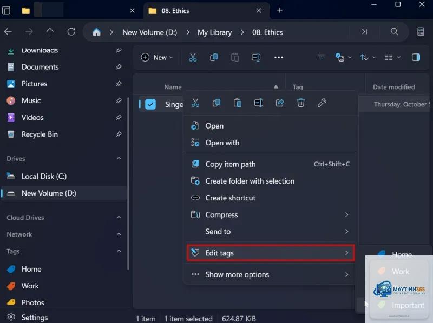This screenshot has height=323, width=433.
Task: Open the panel icon at the far right of the address bar
Action: pos(421,32)
